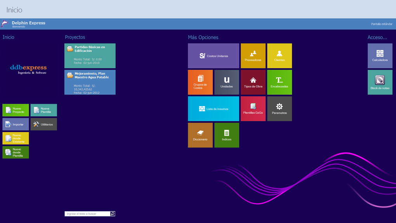The width and height of the screenshot is (396, 223).
Task: Open the Plantillas GsGs tile
Action: 253,109
